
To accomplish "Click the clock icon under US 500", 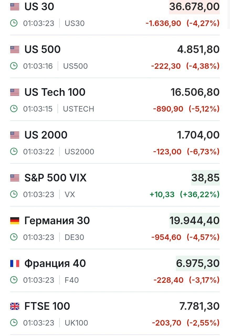I will [14, 66].
